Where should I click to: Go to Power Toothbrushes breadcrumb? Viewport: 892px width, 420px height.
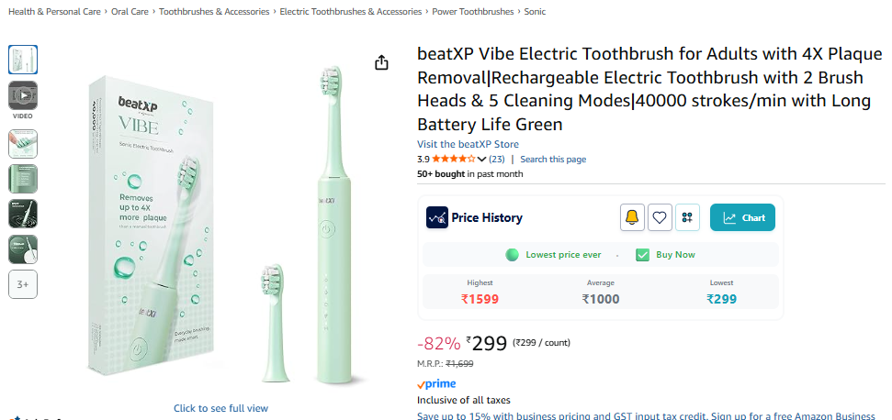(473, 12)
